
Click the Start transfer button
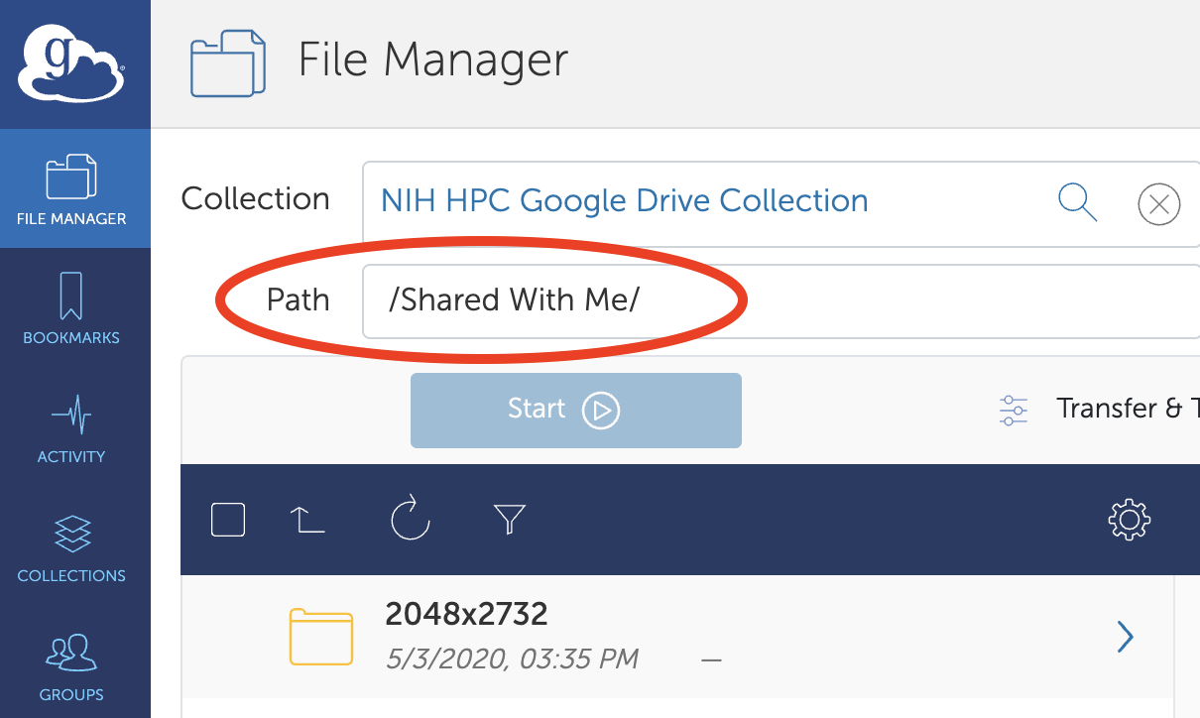[575, 410]
